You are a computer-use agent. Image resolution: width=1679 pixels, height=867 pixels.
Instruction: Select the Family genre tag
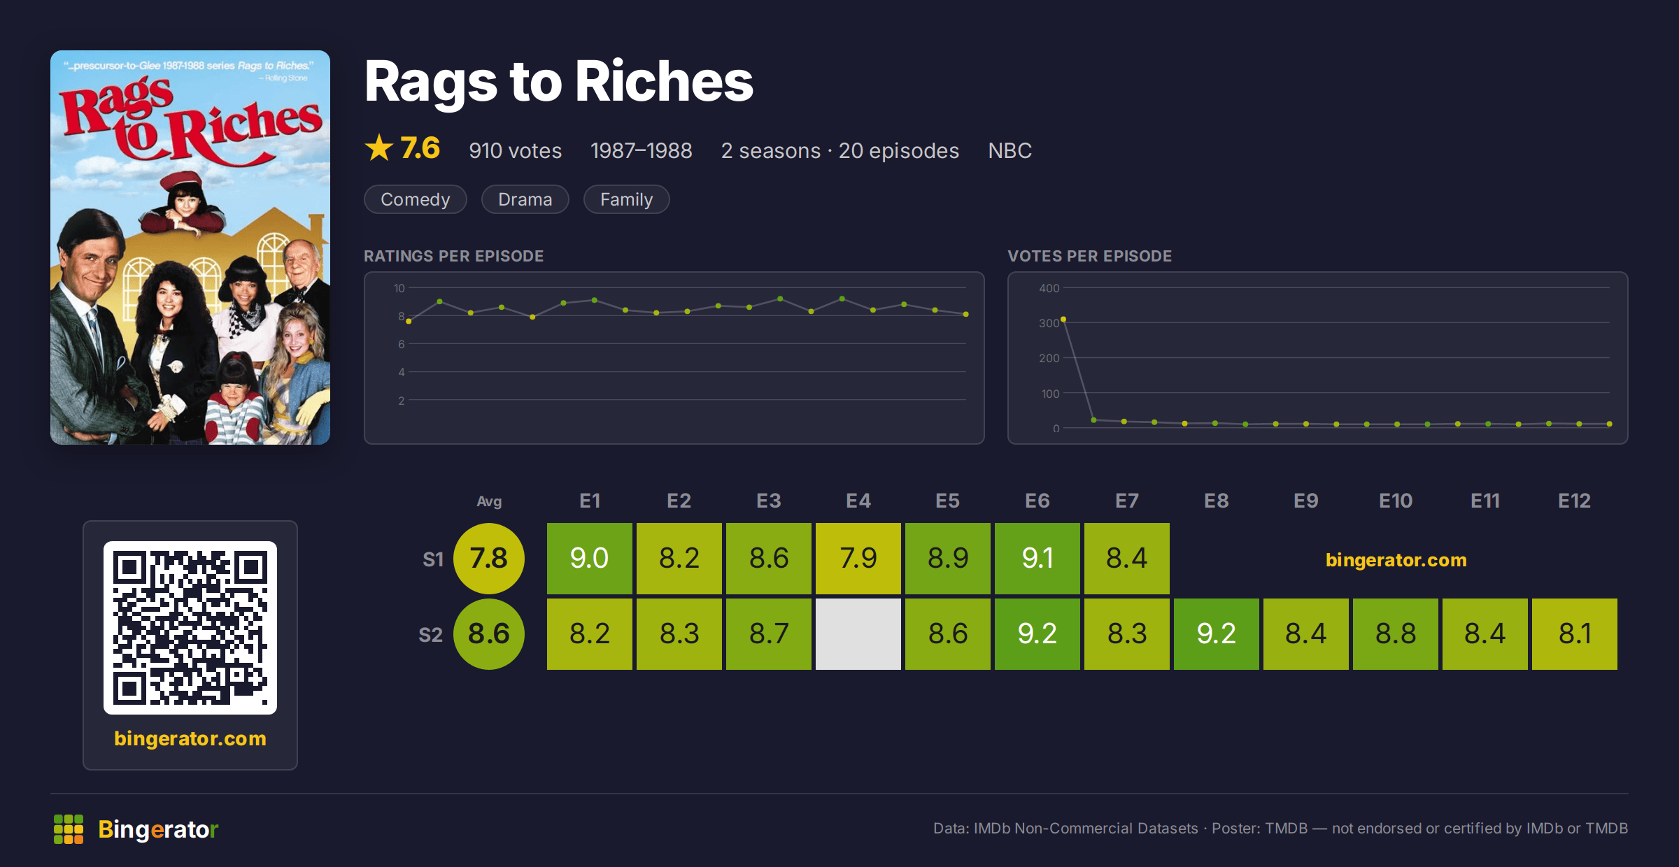pos(627,199)
